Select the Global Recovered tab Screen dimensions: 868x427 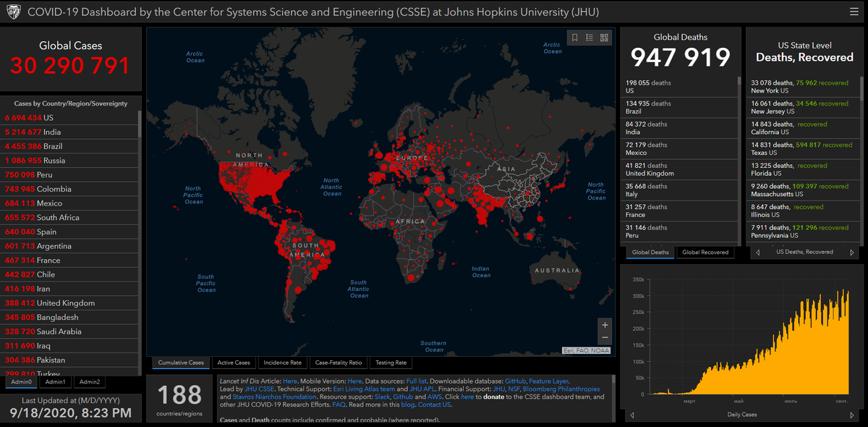pos(705,253)
